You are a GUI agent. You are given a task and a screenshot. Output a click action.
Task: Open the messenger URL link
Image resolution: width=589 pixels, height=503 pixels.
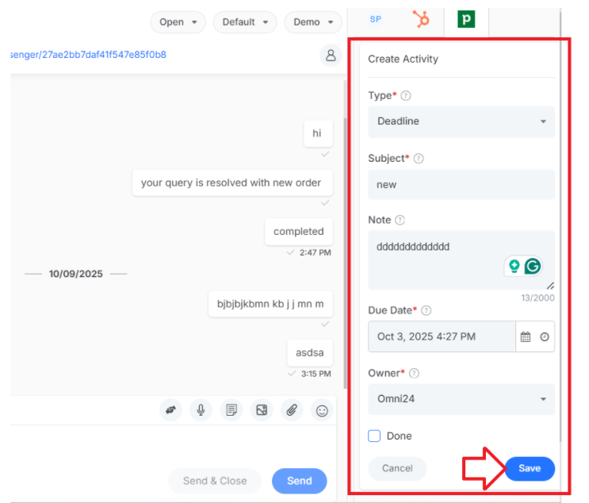[88, 55]
